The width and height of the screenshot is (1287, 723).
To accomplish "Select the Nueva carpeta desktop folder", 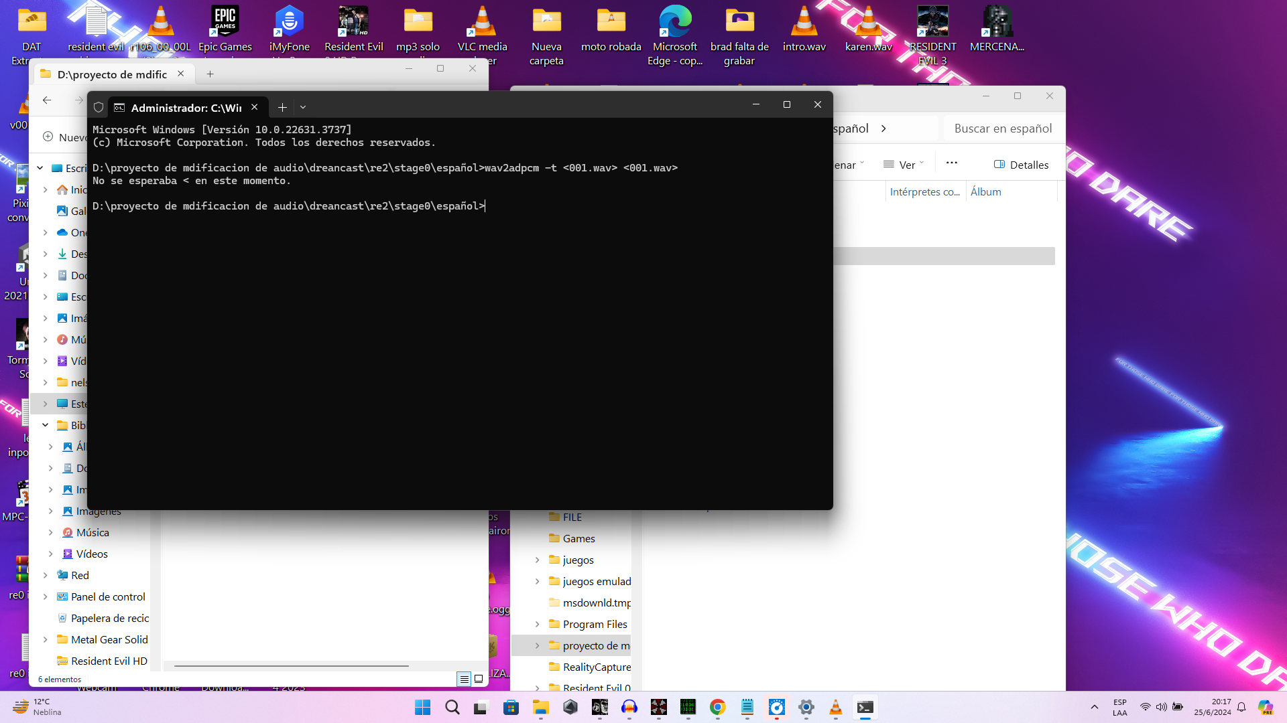I will coord(547,35).
